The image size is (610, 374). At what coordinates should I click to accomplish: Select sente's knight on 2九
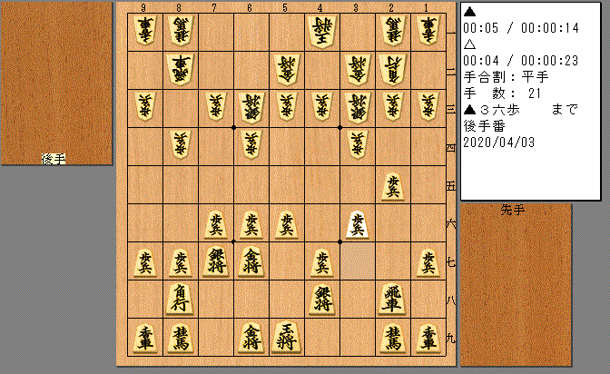point(393,339)
